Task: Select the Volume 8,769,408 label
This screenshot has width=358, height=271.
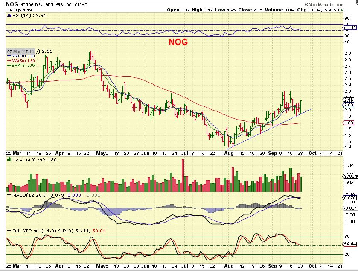Action: 34,159
